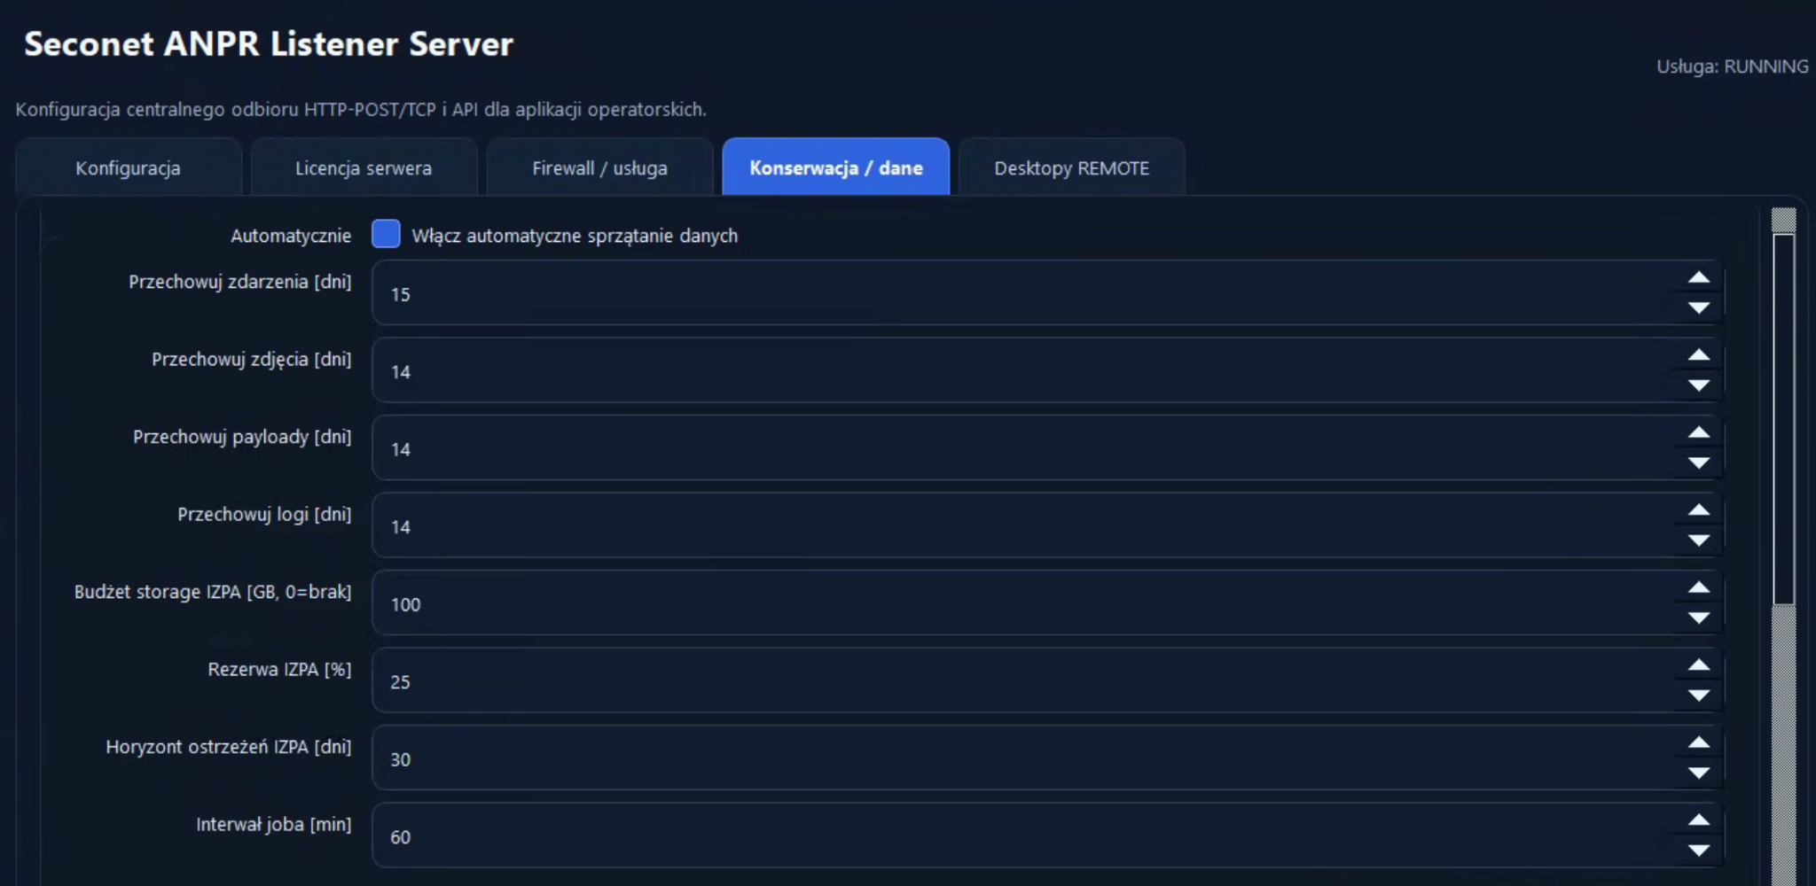Screen dimensions: 1816x886
Task: Click the vertical scrollbar thumb
Action: coord(1784,419)
